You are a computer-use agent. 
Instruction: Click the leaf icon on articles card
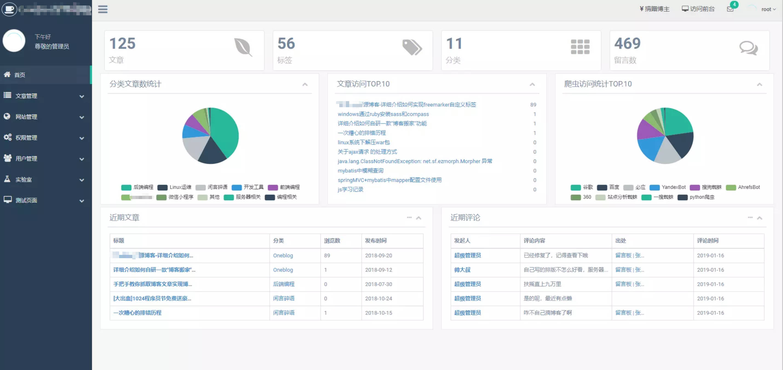coord(243,47)
